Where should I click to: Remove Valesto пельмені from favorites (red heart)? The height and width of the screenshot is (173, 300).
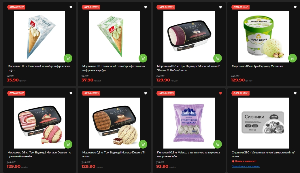[220, 93]
